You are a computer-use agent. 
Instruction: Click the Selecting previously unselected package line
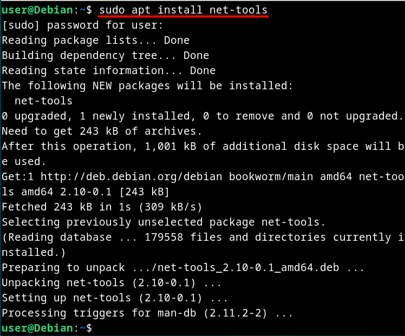pyautogui.click(x=163, y=222)
